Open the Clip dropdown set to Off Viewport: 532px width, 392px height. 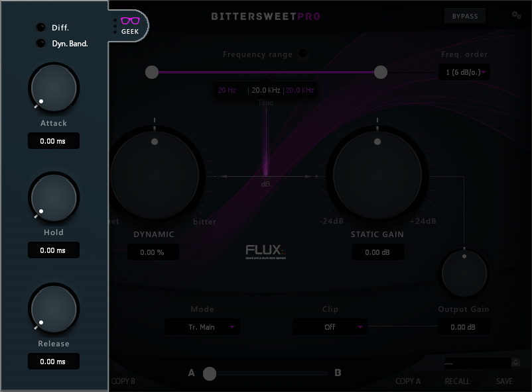point(330,327)
